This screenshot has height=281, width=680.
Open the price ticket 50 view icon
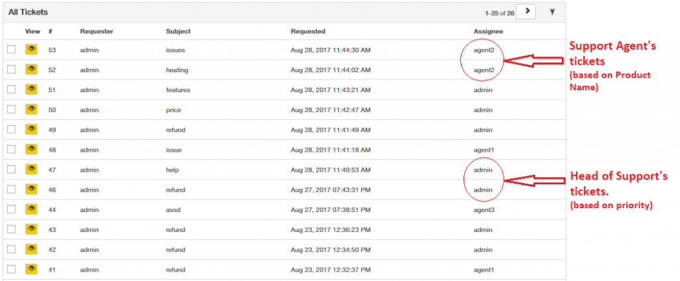coord(31,109)
